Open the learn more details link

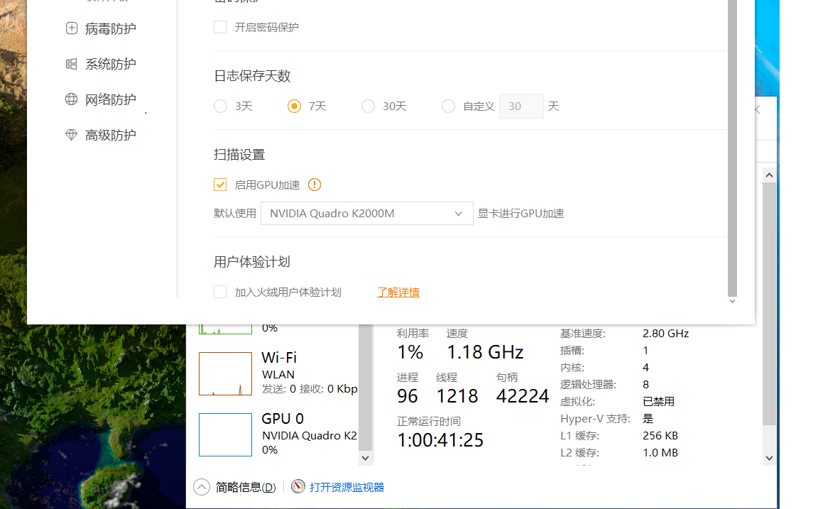point(398,292)
